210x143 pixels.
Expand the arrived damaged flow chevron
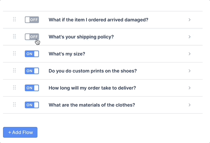coord(190,20)
